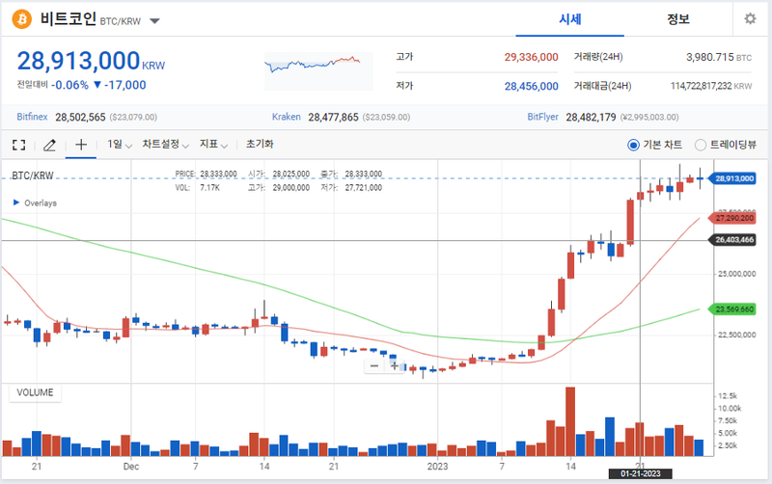Expand the 차트설정 dropdown

point(165,145)
